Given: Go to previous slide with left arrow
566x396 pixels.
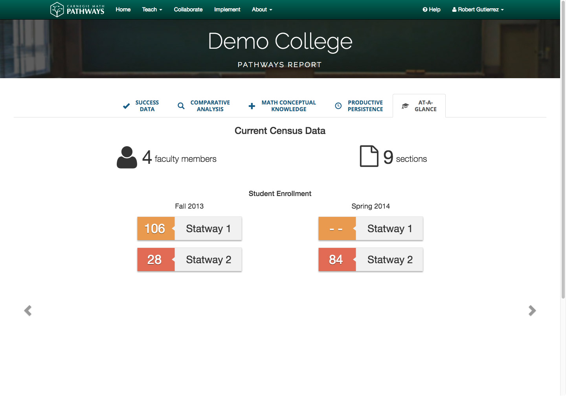Looking at the screenshot, I should [28, 311].
